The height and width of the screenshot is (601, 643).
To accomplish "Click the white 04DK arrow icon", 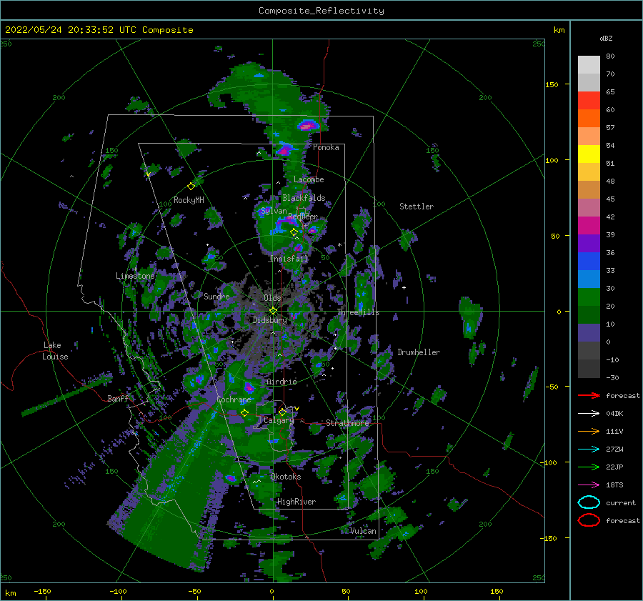I will pos(589,414).
